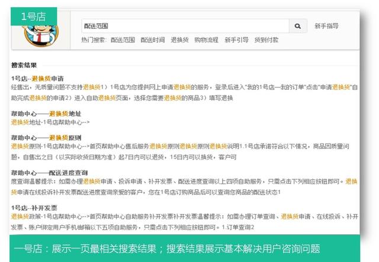Image resolution: width=379 pixels, height=262 pixels.
Task: Click the green 1号店 label tab
Action: point(34,17)
